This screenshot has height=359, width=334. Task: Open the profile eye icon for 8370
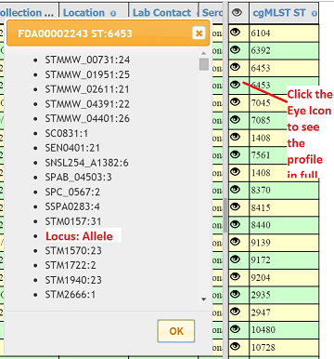[x=236, y=189]
